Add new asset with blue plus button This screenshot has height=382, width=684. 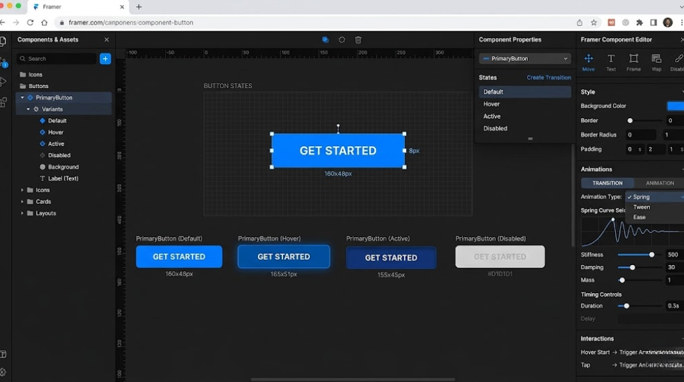coord(105,58)
